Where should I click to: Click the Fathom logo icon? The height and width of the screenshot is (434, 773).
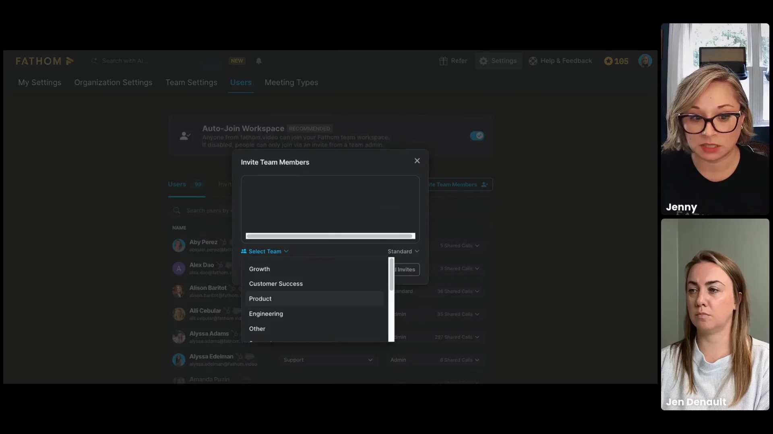(x=70, y=61)
